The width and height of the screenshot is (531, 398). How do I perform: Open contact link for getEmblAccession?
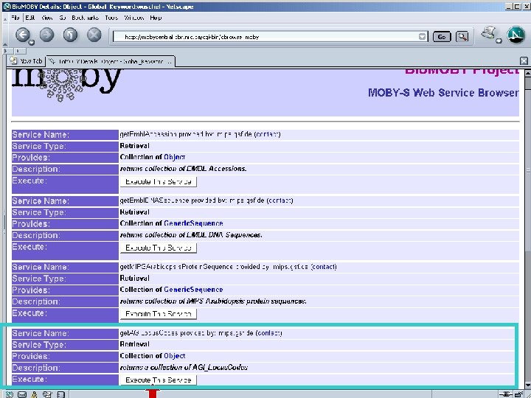267,134
